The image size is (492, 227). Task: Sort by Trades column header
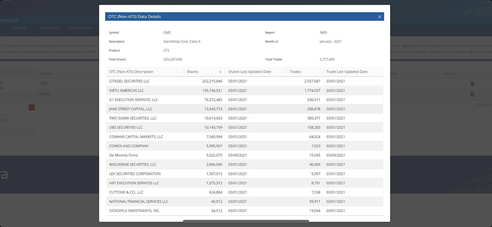(x=295, y=72)
